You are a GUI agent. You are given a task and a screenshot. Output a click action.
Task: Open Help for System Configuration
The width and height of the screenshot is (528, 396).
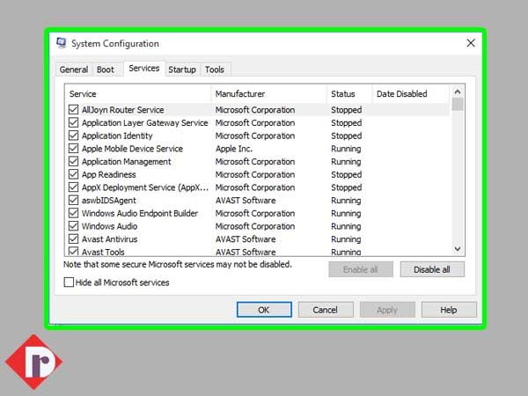pyautogui.click(x=449, y=310)
